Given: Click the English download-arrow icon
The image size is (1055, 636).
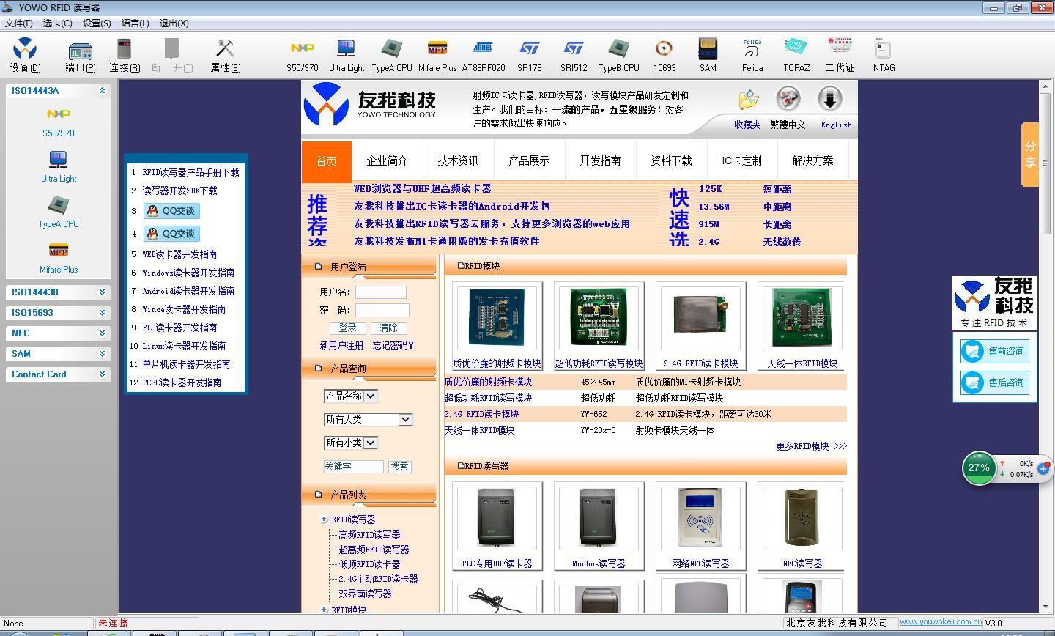Looking at the screenshot, I should click(x=830, y=99).
